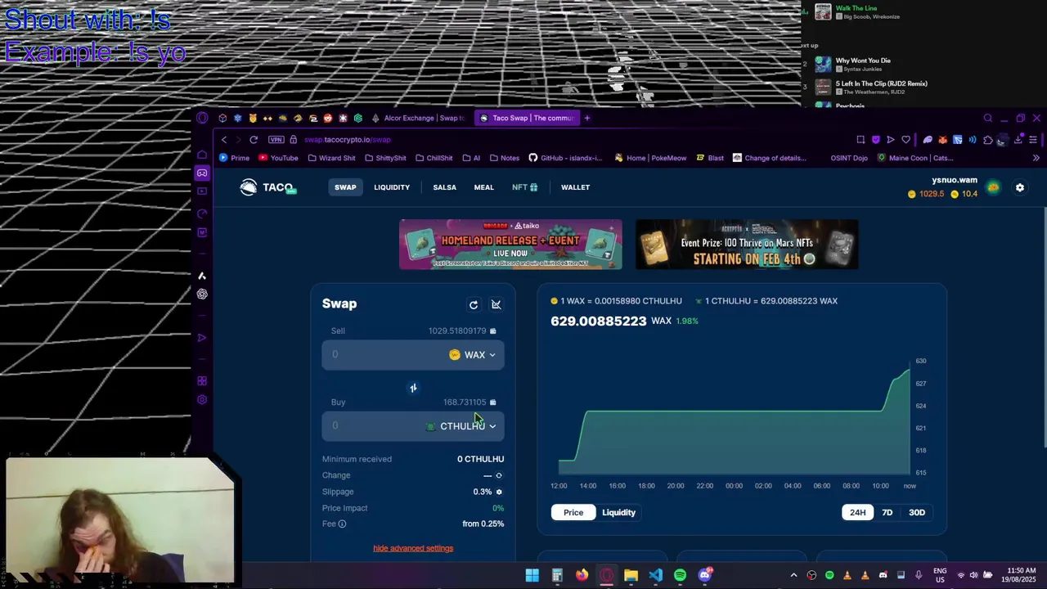1047x589 pixels.
Task: Open ChatGPT in the Opera sidebar
Action: 202,294
